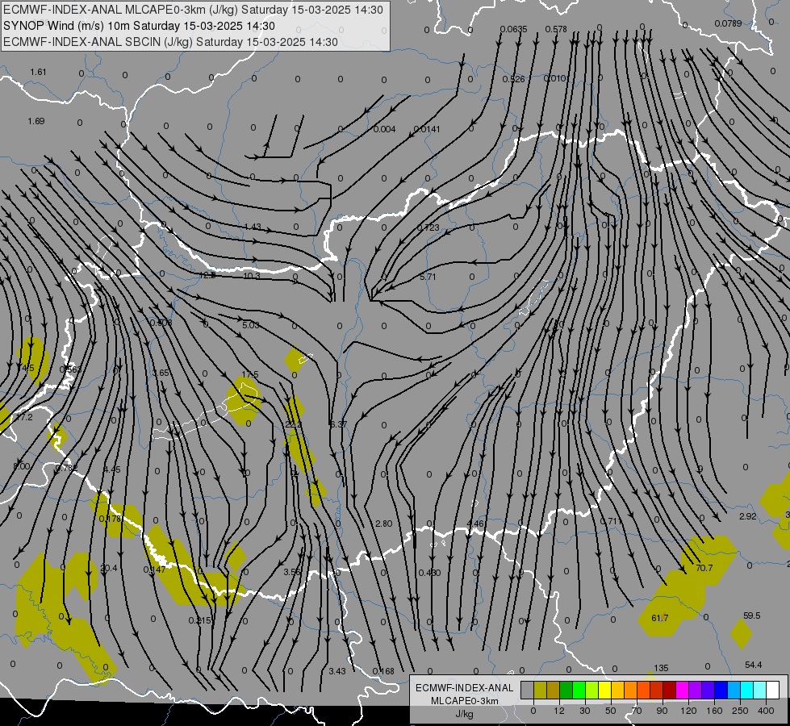Click the dark red legend swatch

click(669, 691)
